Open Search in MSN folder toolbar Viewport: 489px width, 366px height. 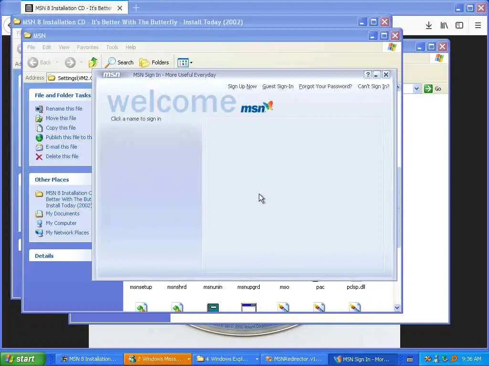[119, 62]
